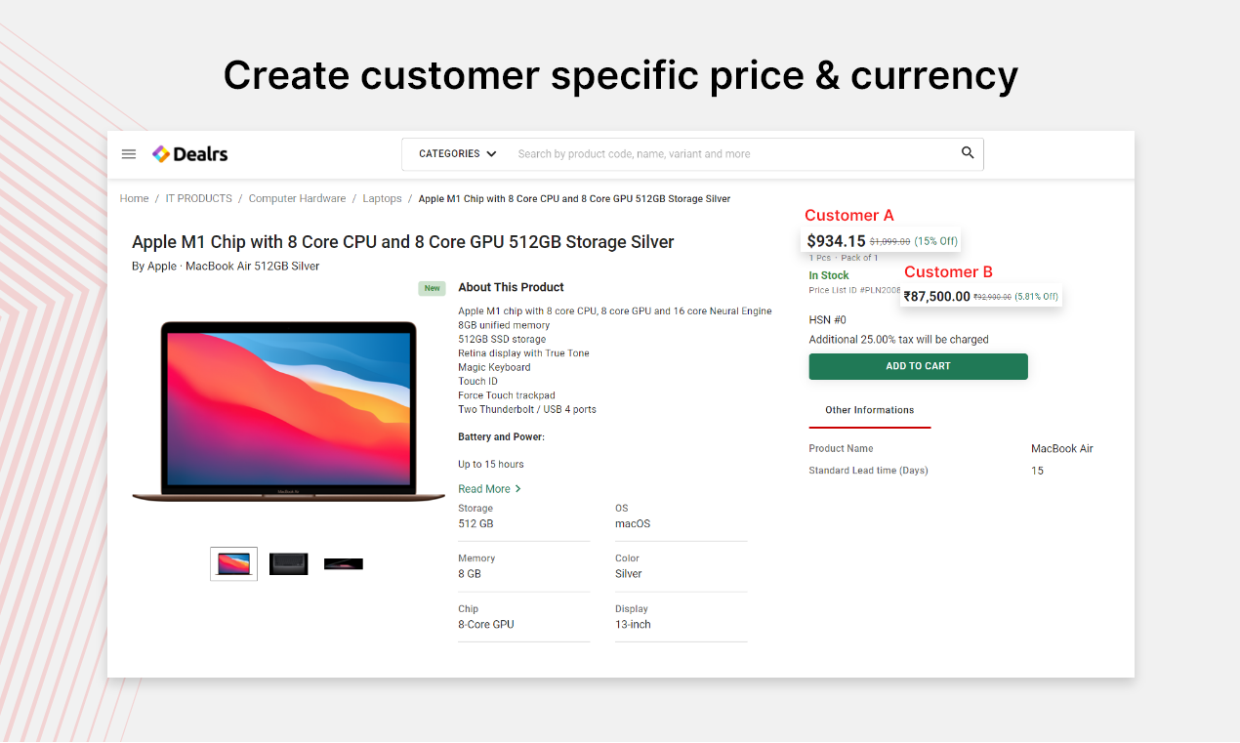Click the Dealrs logo
The width and height of the screenshot is (1240, 743).
189,153
